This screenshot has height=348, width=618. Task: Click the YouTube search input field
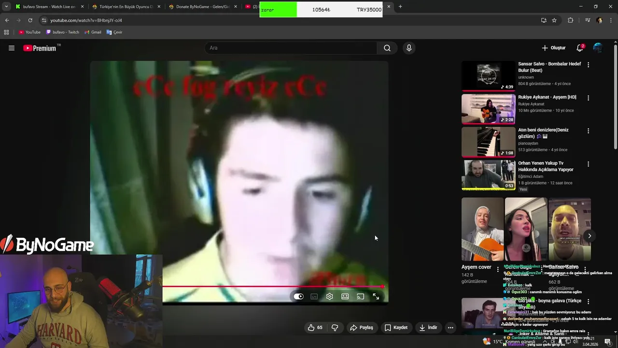point(291,48)
